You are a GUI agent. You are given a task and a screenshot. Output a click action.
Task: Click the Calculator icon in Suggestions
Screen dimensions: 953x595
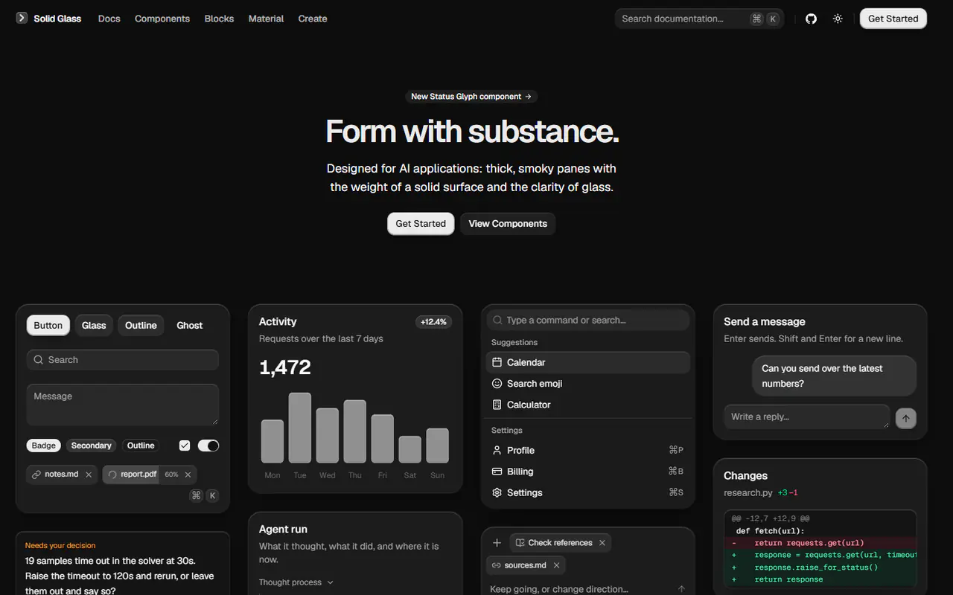coord(497,405)
